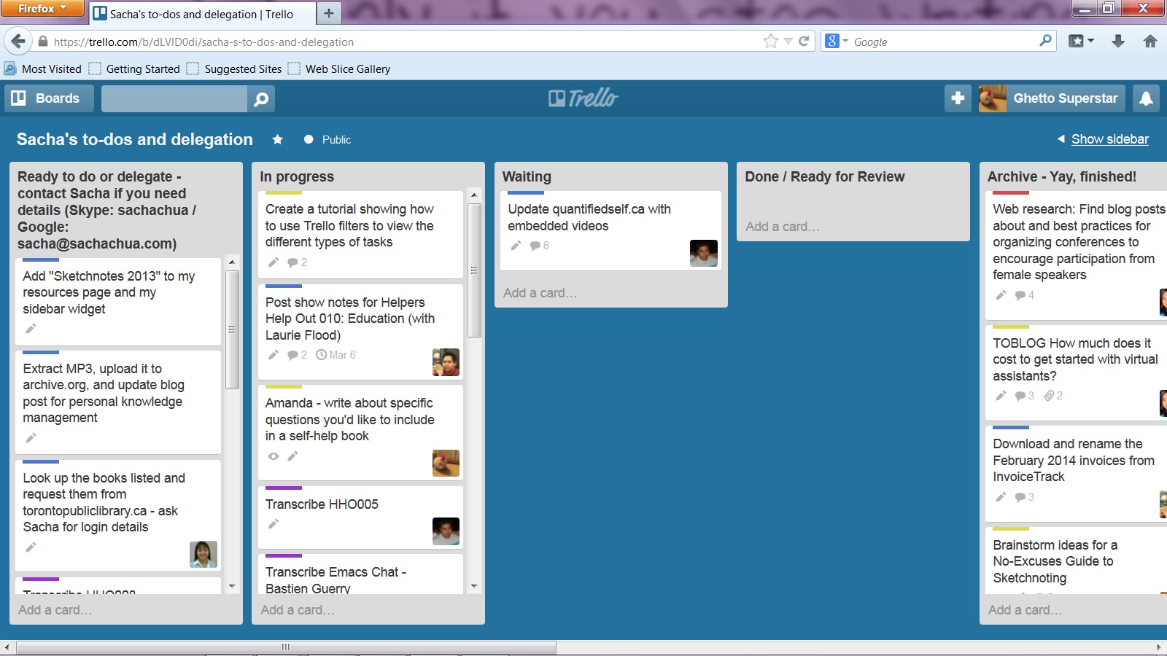The height and width of the screenshot is (656, 1167).
Task: Click the Trello logo in the header
Action: coord(583,98)
